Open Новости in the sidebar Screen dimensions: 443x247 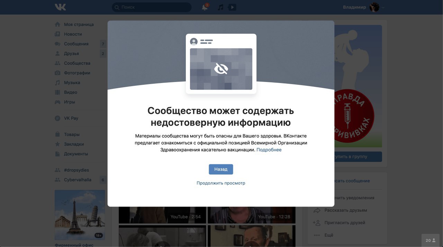coord(73,34)
